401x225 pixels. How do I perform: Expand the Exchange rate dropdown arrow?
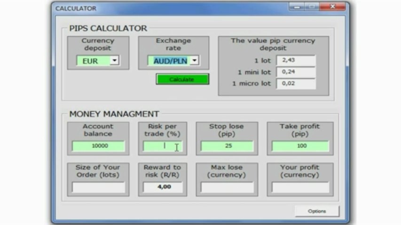pos(195,60)
